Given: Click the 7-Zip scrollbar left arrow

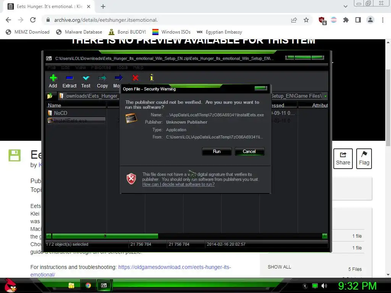Looking at the screenshot, I should 49,236.
